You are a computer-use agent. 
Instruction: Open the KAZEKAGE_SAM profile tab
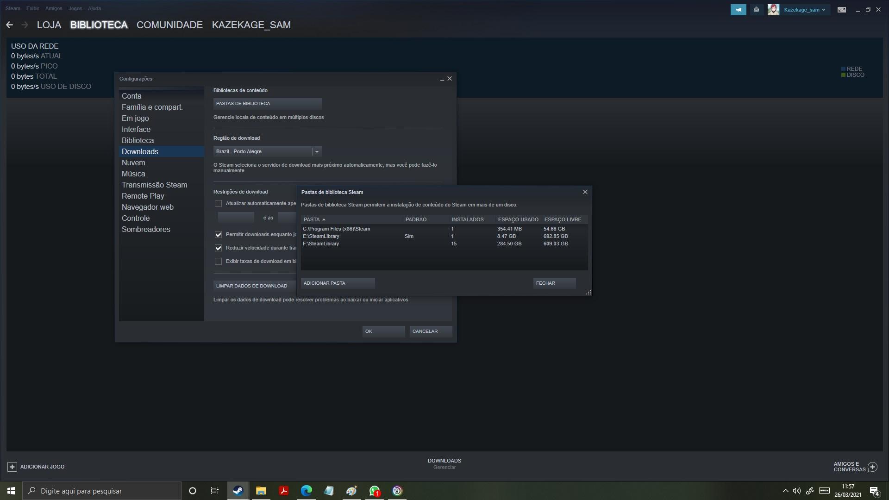251,25
